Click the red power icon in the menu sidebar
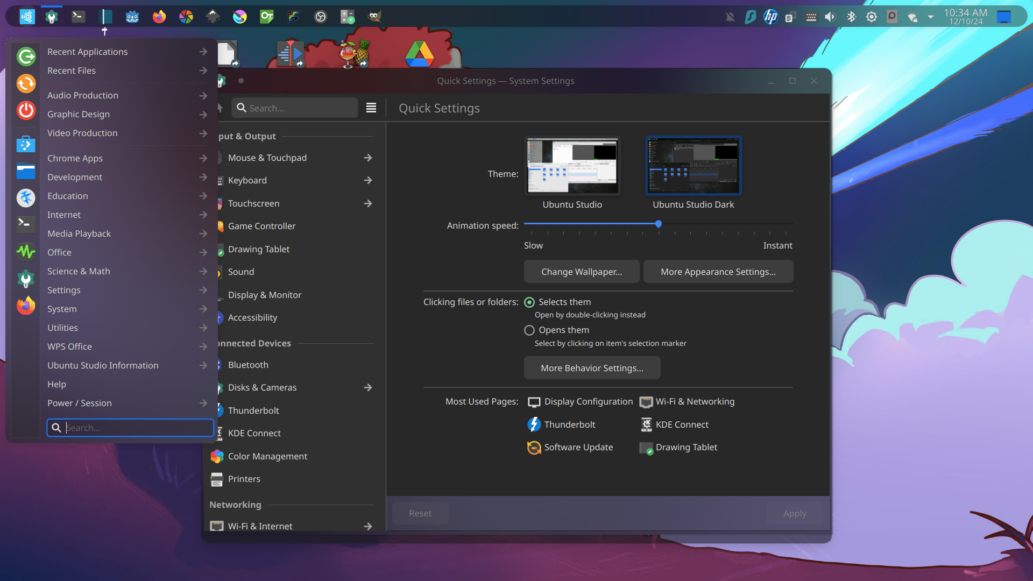Viewport: 1033px width, 581px height. click(x=26, y=111)
